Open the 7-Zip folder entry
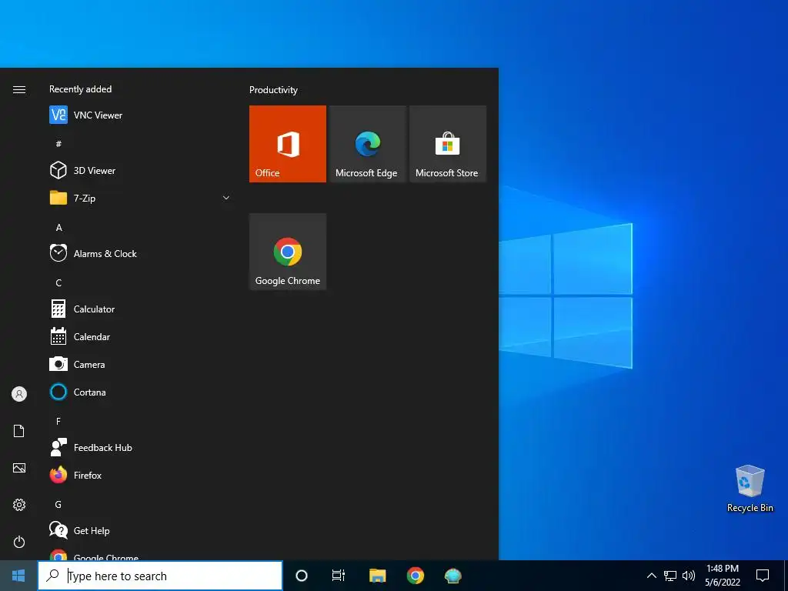 pyautogui.click(x=139, y=198)
